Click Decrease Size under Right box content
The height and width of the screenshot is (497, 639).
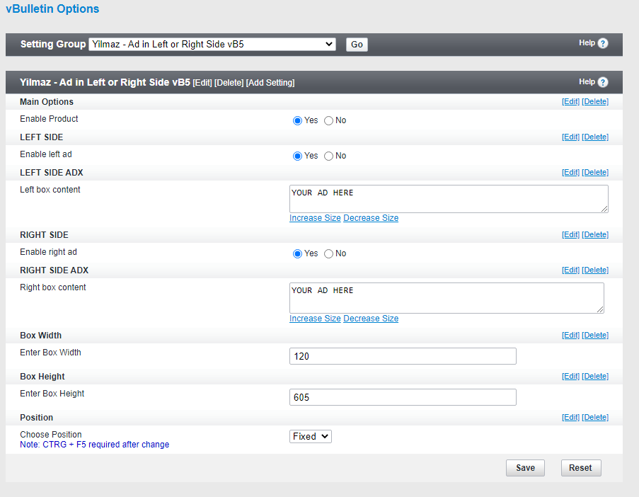(371, 319)
